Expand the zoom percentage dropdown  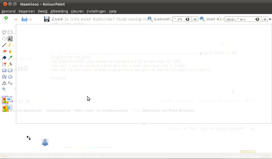click(x=195, y=19)
